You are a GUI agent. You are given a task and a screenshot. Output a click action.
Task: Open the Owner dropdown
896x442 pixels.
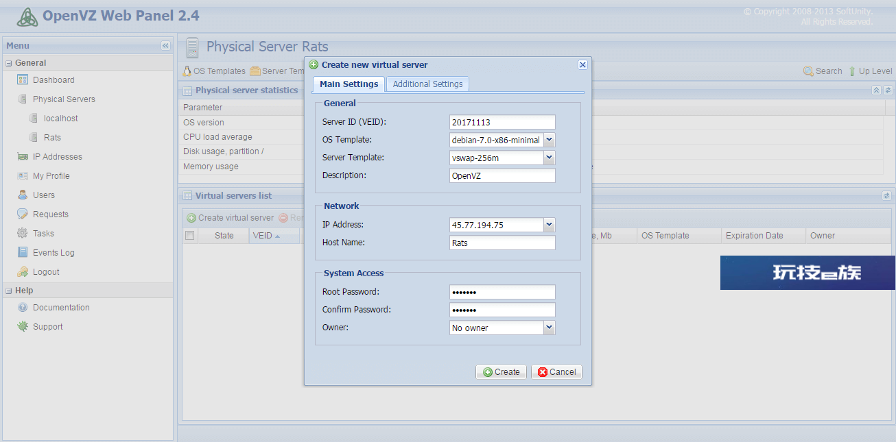point(549,328)
